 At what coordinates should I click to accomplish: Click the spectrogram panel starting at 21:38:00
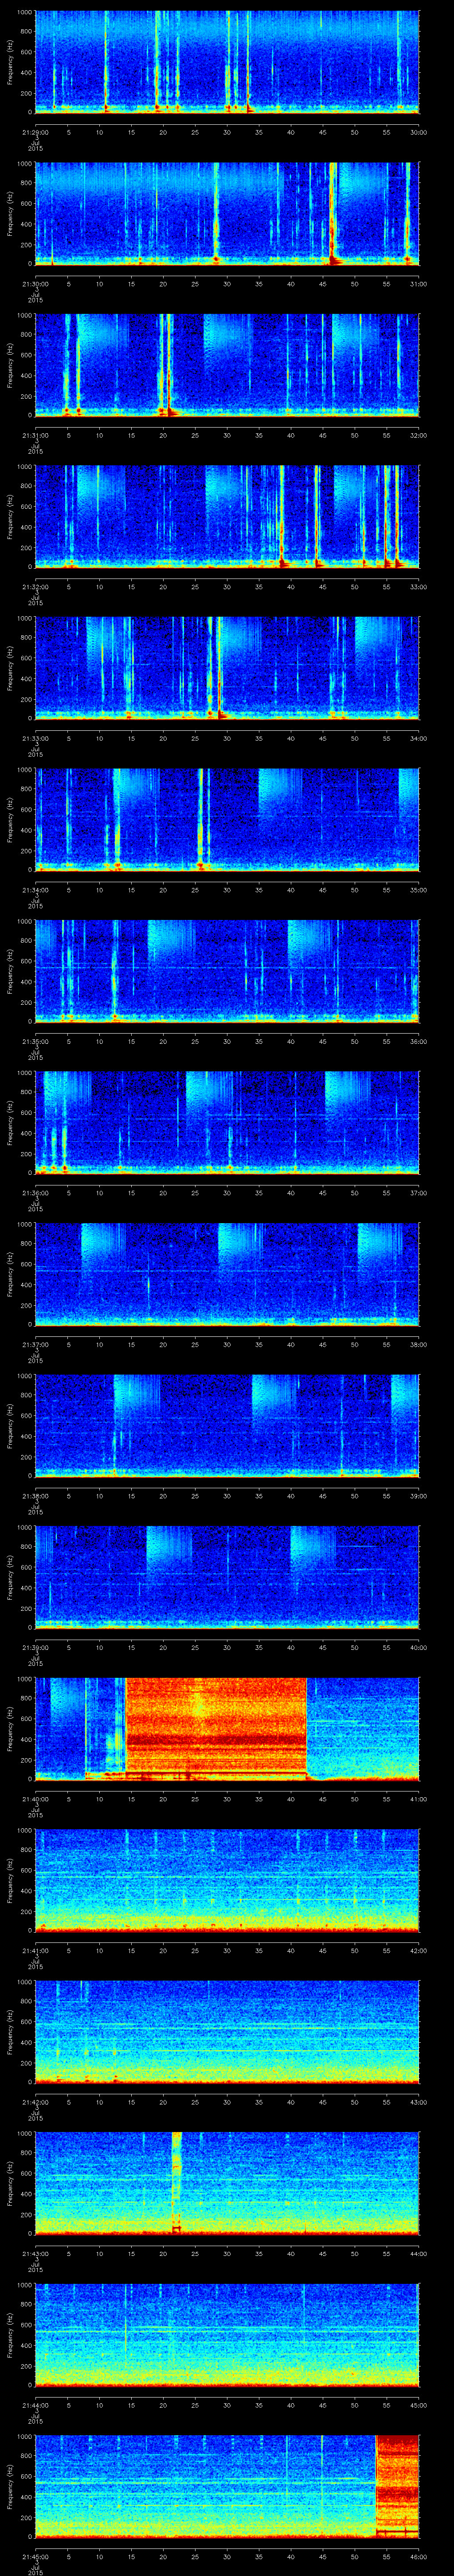(227, 1425)
